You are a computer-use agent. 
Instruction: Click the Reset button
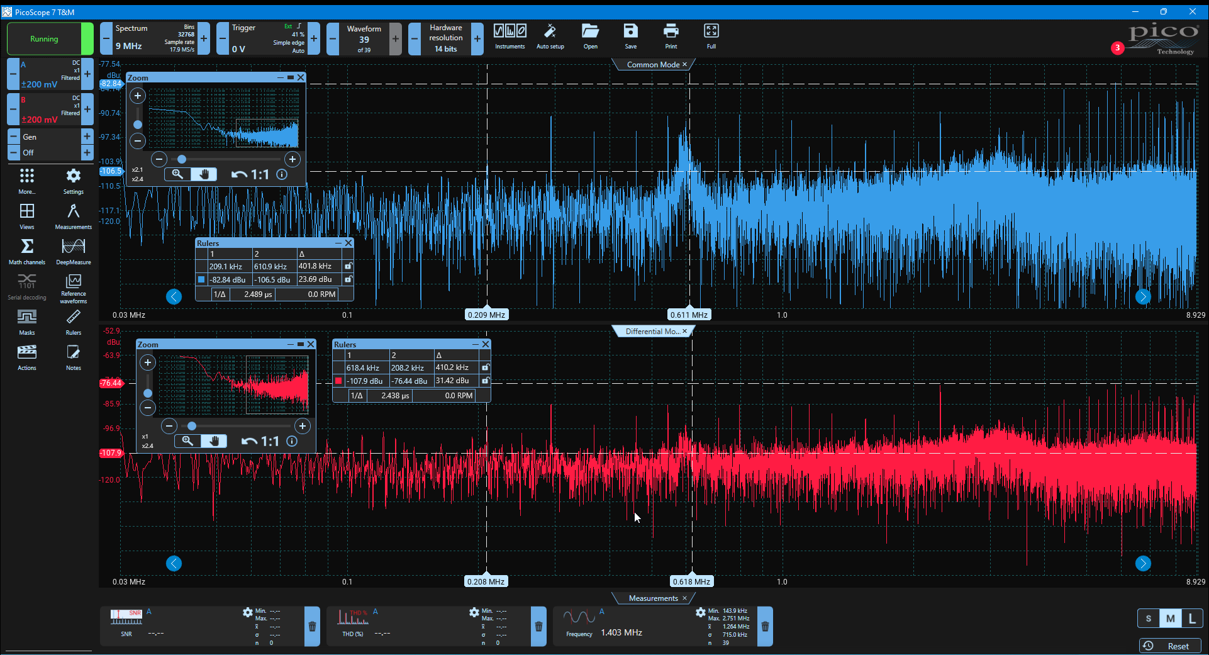pyautogui.click(x=1170, y=646)
